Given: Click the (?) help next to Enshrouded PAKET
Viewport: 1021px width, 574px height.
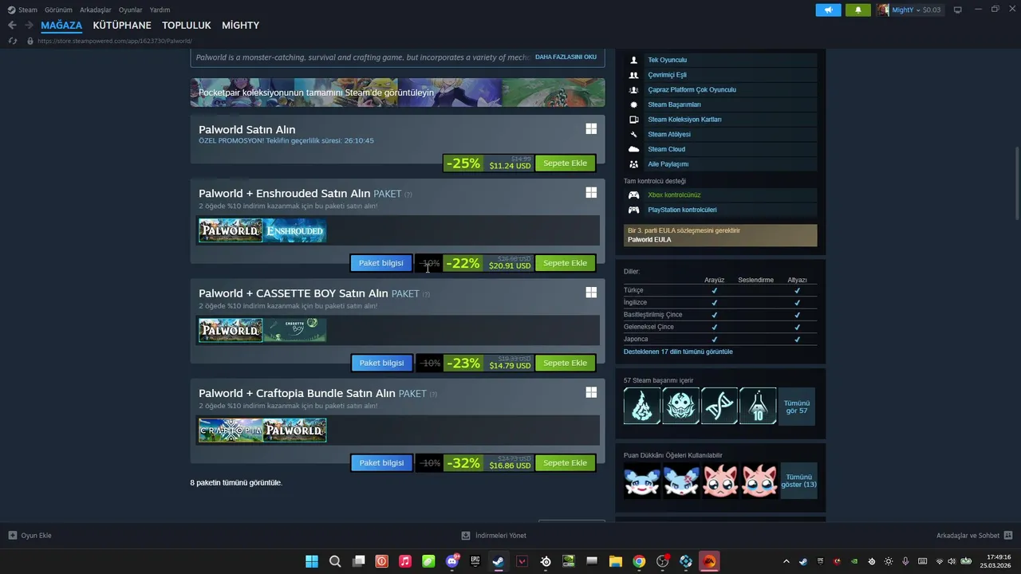Looking at the screenshot, I should click(408, 195).
